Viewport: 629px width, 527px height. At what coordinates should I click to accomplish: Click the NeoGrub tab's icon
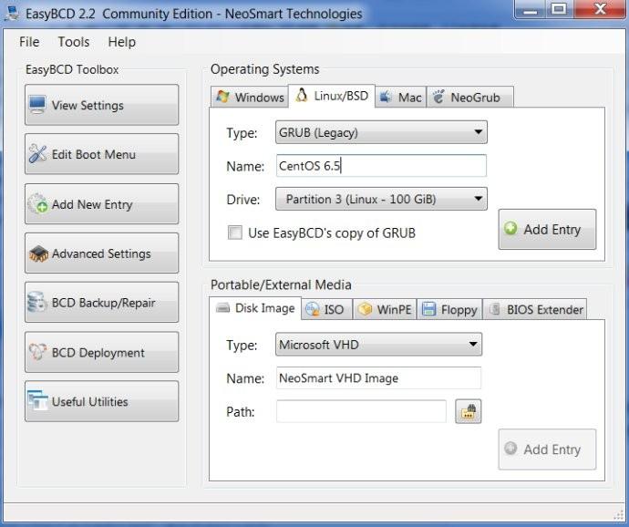(x=438, y=97)
